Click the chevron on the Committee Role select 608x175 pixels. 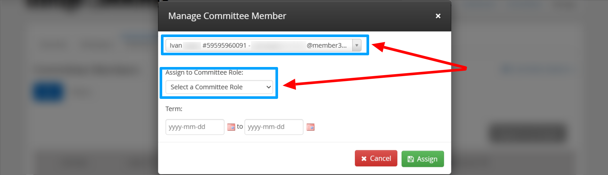coord(268,87)
